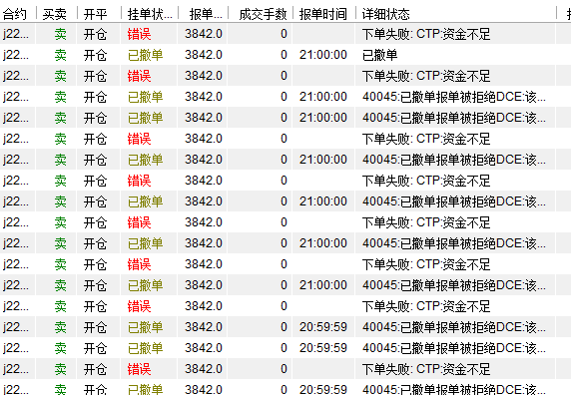Click the 报单时间 column header
Viewport: 571px width, 395px height.
pyautogui.click(x=323, y=14)
